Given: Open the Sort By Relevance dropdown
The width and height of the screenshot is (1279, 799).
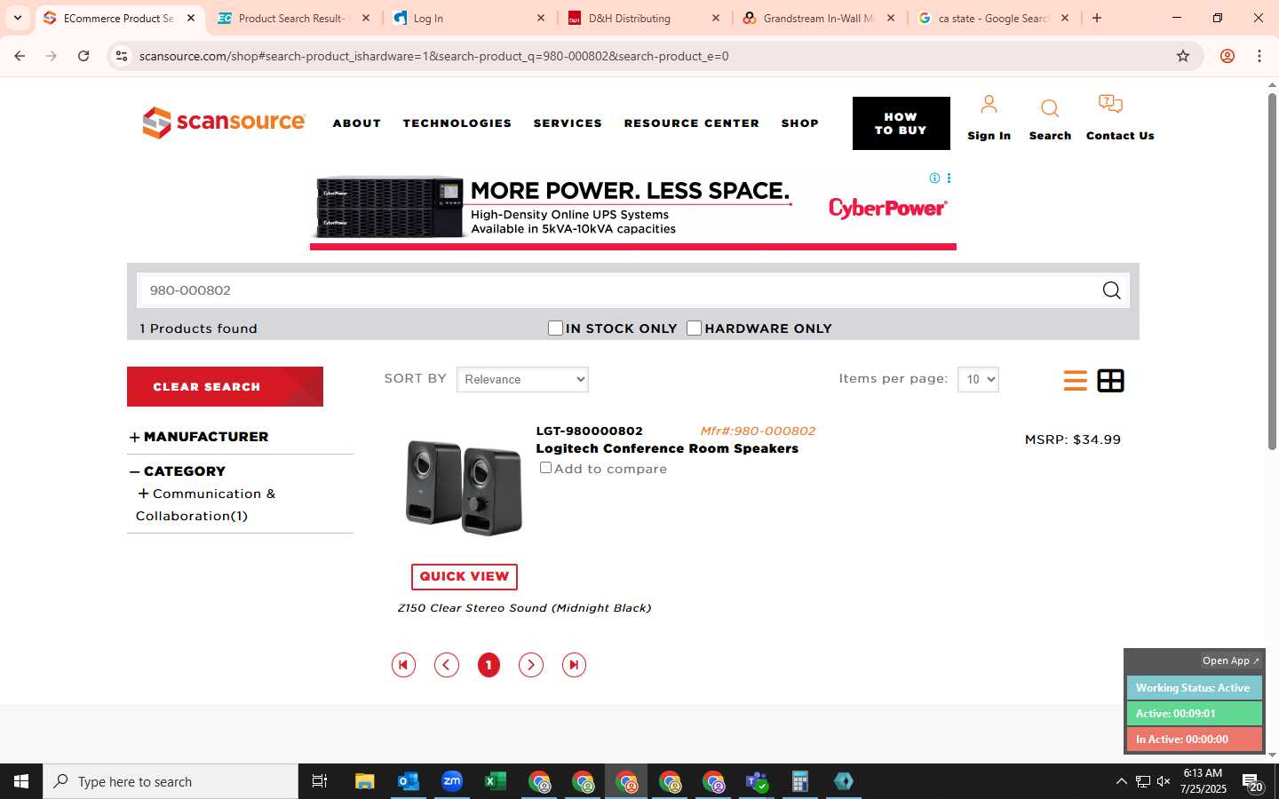Looking at the screenshot, I should pyautogui.click(x=522, y=379).
